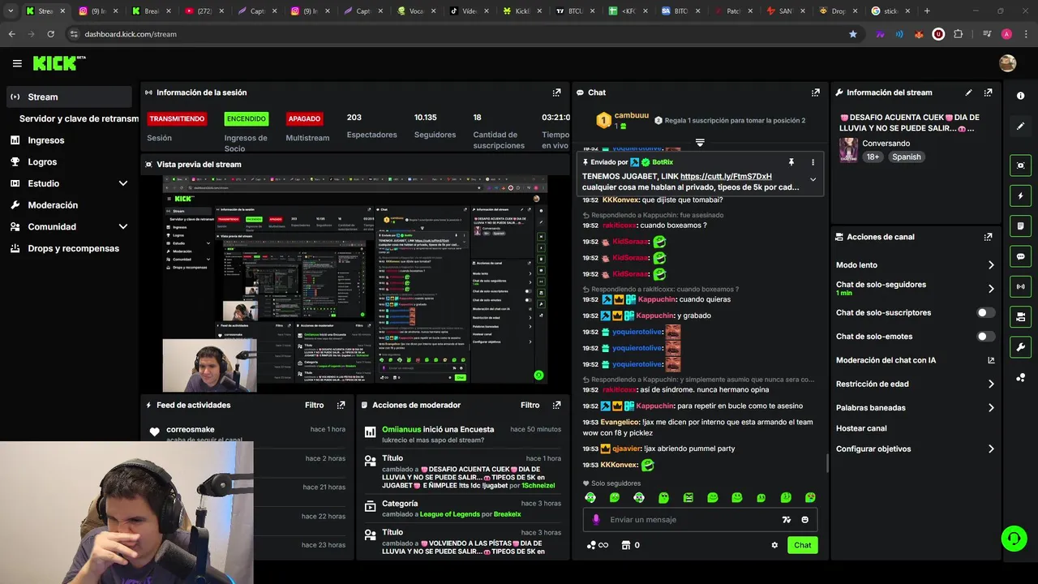Click the purple microphone icon in message box
The height and width of the screenshot is (584, 1038).
coord(596,520)
